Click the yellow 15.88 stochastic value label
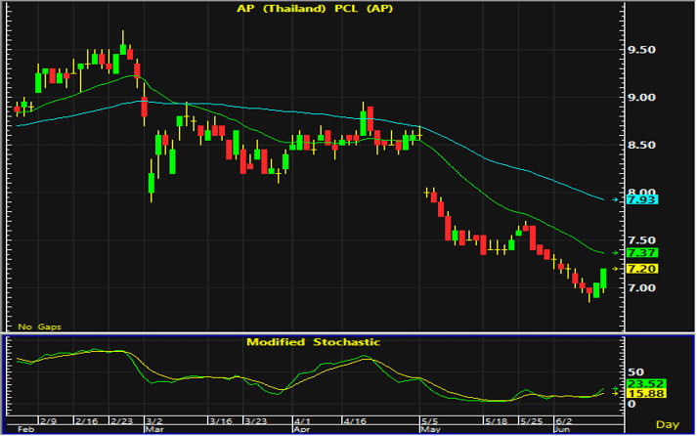 click(x=646, y=393)
